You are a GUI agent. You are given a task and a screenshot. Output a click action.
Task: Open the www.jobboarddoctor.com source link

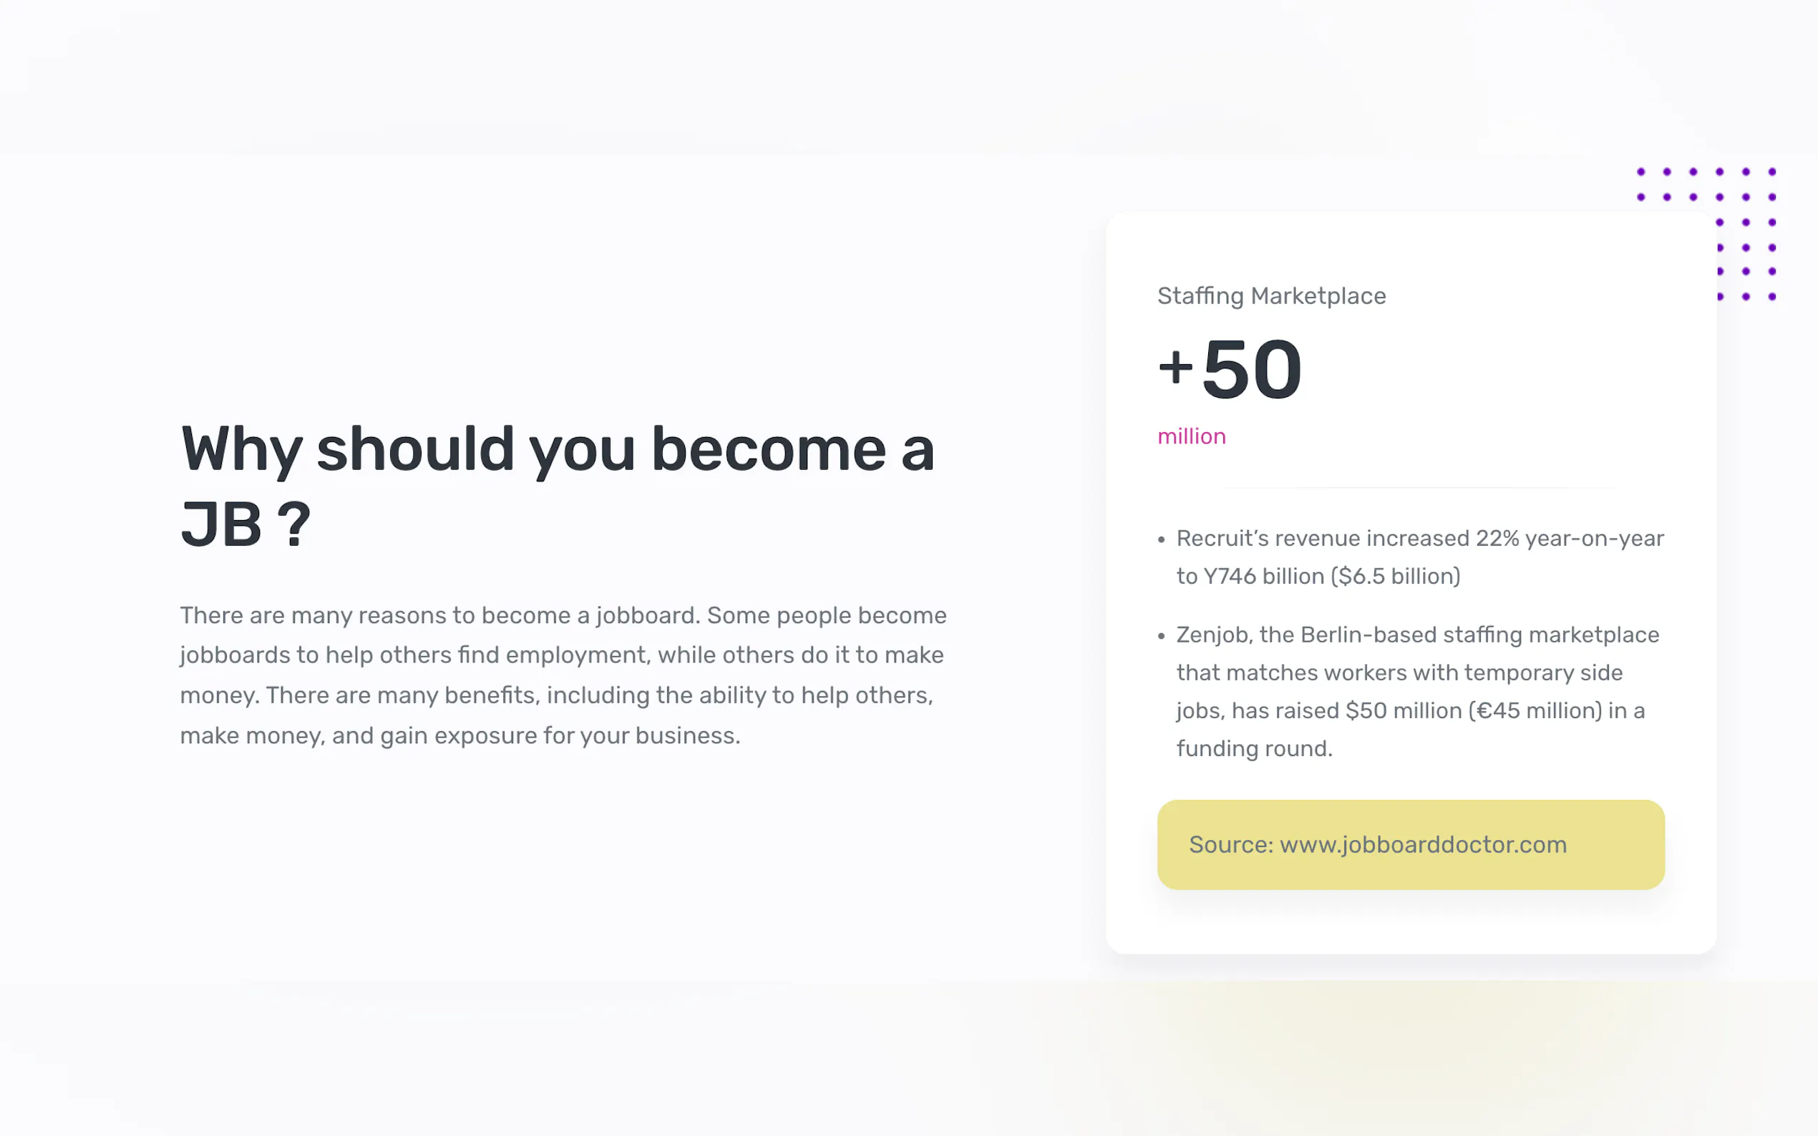tap(1423, 844)
